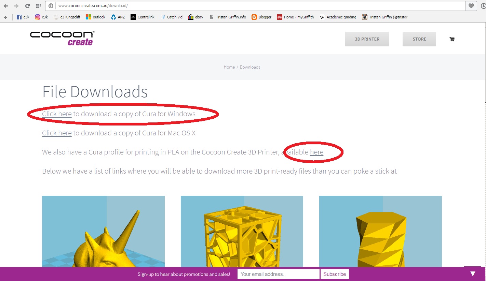Click the 'Below we have a list' paragraph
Image resolution: width=486 pixels, height=281 pixels.
pos(219,171)
